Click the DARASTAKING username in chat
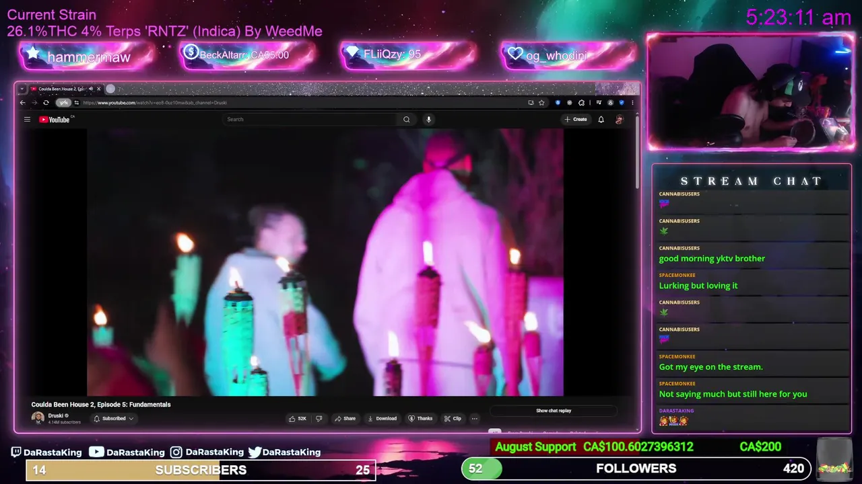 coord(676,411)
